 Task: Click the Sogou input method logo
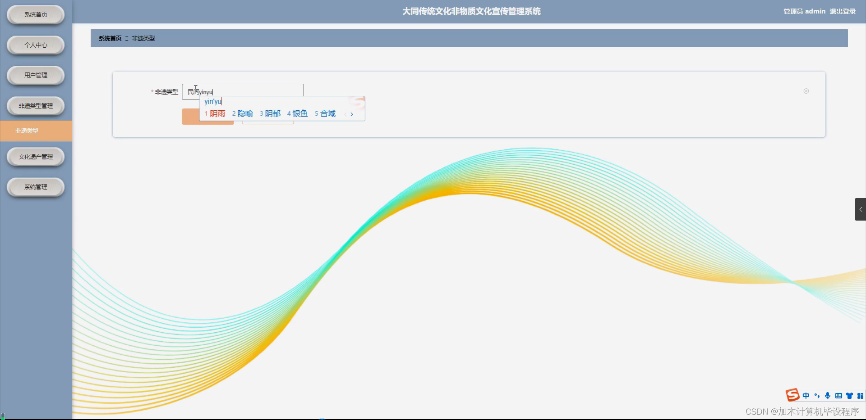pos(792,395)
